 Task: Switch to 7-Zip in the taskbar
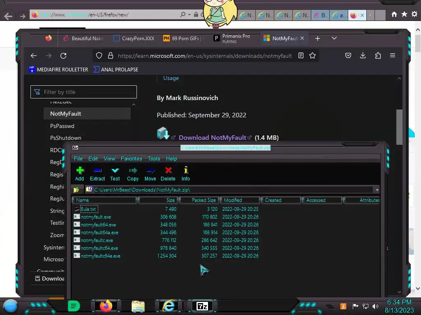click(x=202, y=306)
